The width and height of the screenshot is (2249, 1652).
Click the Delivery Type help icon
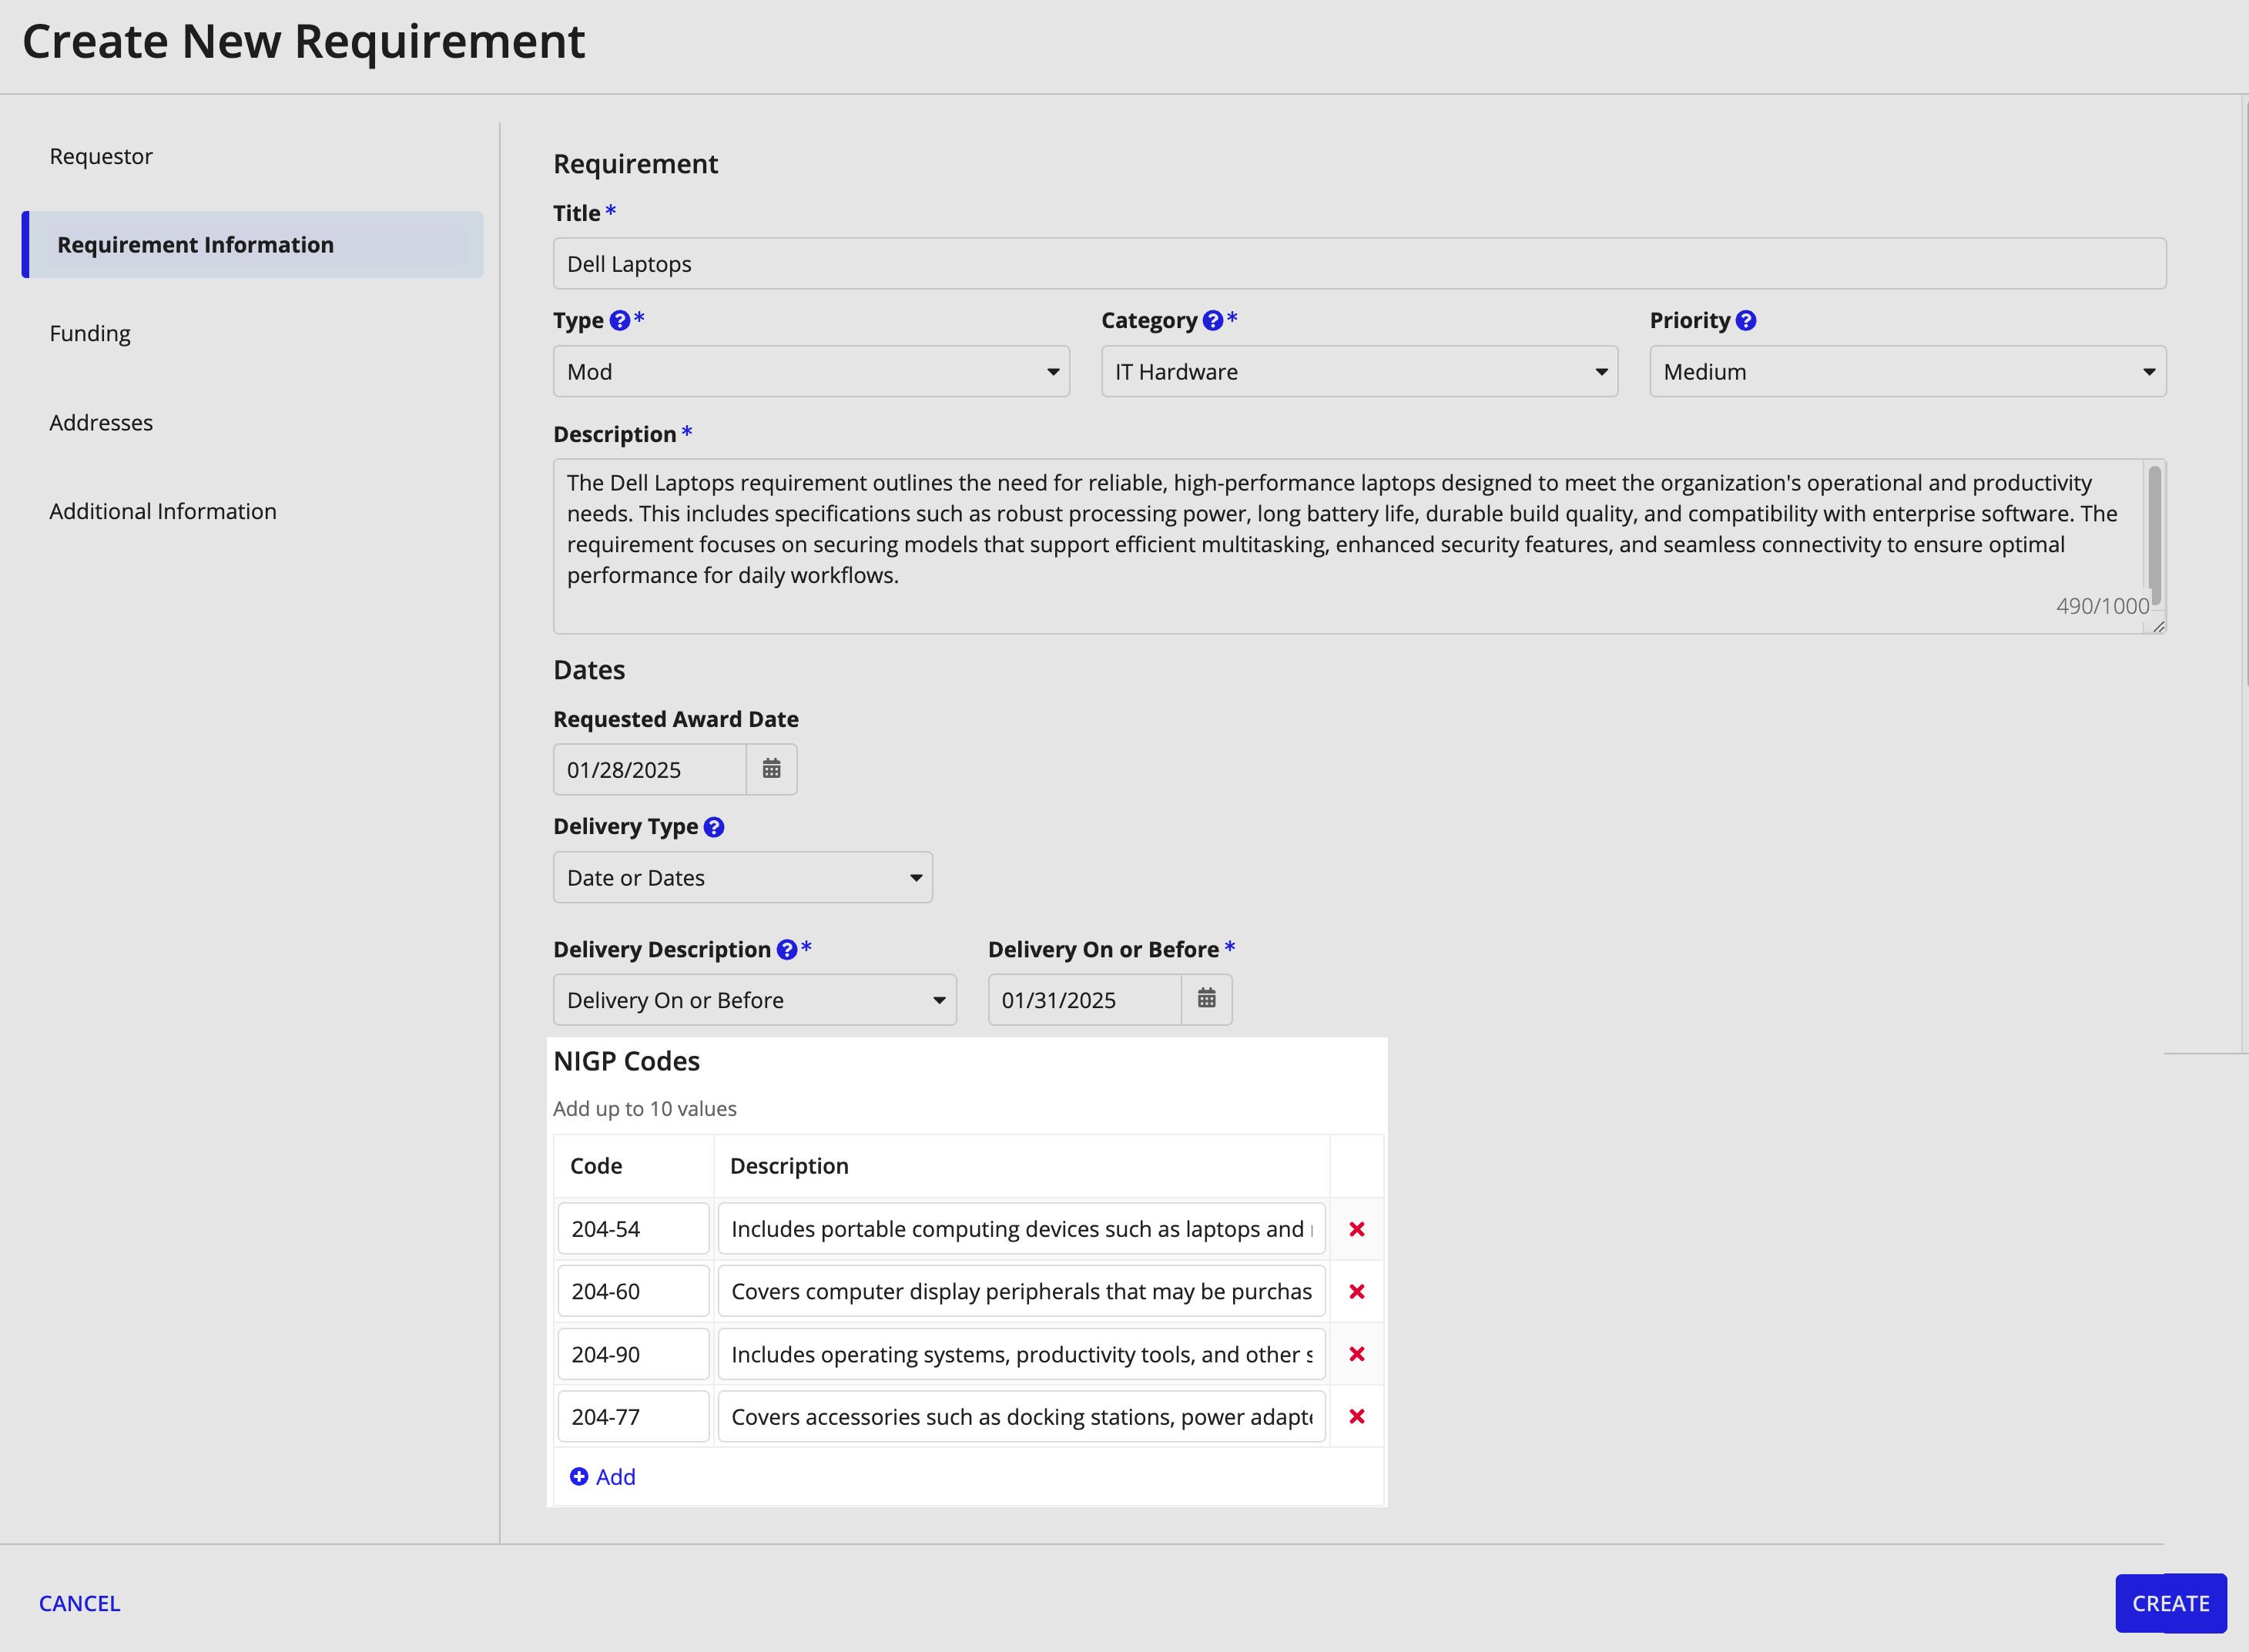[x=713, y=827]
